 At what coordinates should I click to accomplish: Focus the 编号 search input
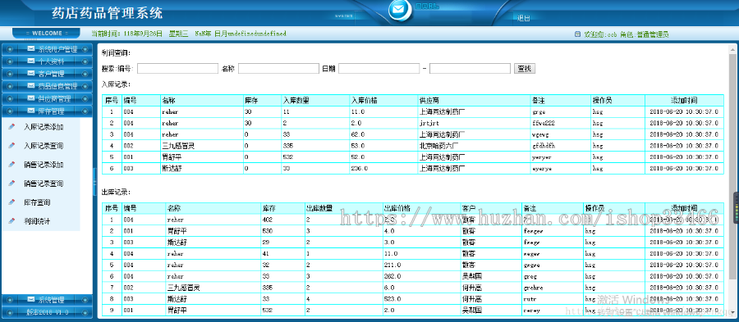click(177, 69)
